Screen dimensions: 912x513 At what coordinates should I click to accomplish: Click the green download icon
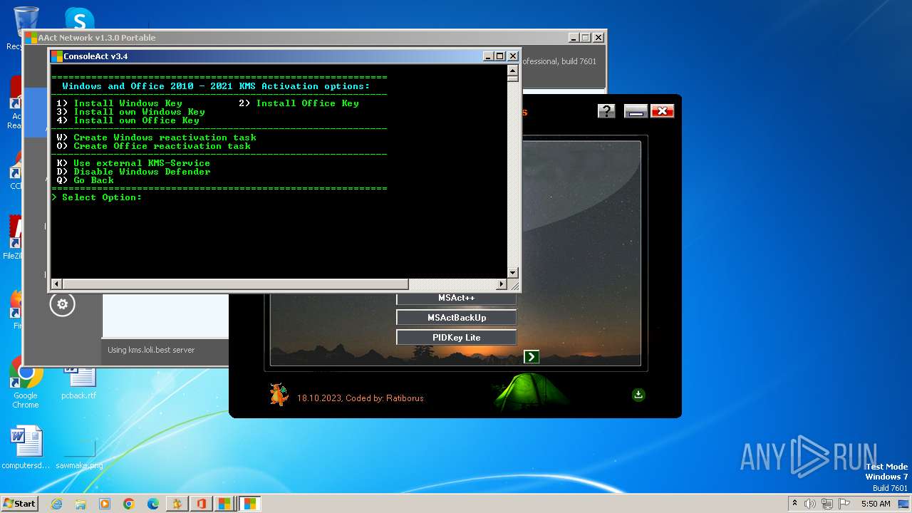click(638, 394)
